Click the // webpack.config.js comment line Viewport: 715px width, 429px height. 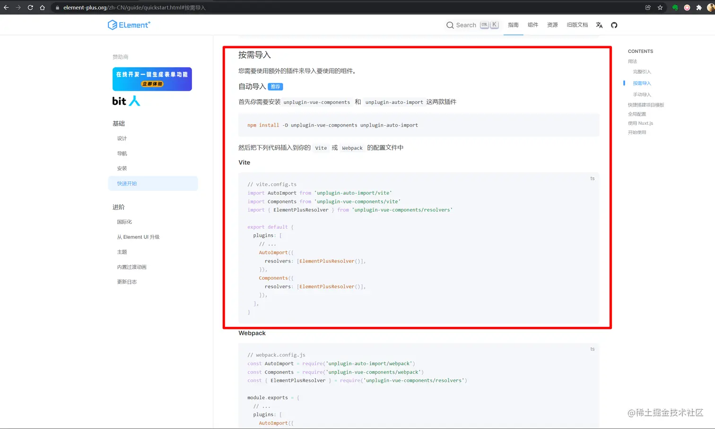[x=276, y=355]
